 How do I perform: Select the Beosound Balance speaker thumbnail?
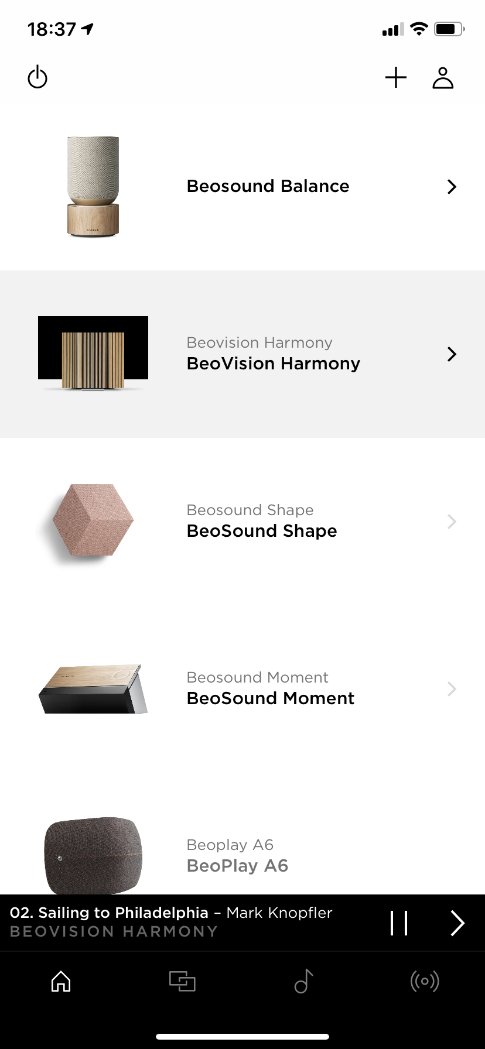(x=93, y=187)
